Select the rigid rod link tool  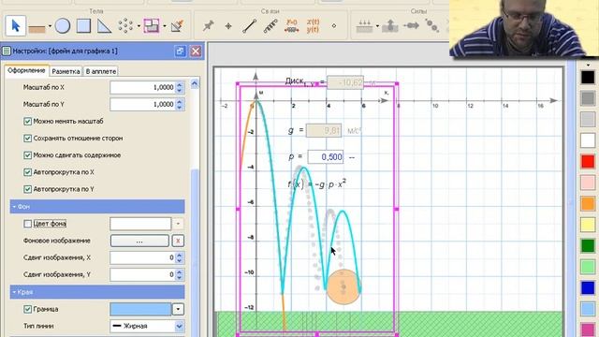250,26
